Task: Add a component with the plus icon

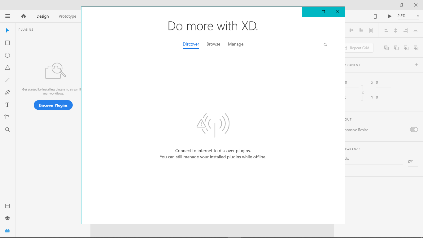Action: [416, 65]
